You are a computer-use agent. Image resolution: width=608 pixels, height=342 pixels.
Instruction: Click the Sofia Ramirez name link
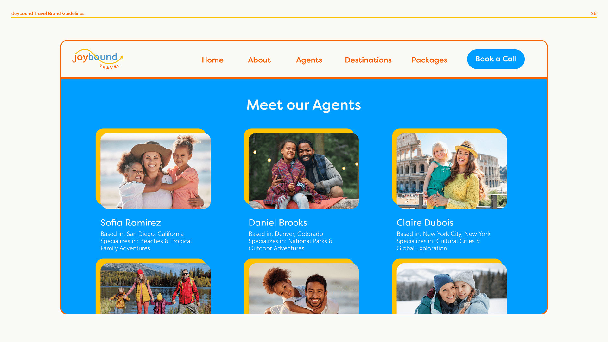tap(130, 223)
